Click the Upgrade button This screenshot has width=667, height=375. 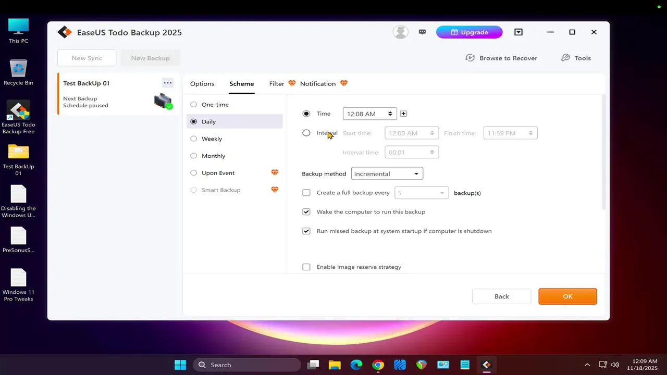click(470, 32)
